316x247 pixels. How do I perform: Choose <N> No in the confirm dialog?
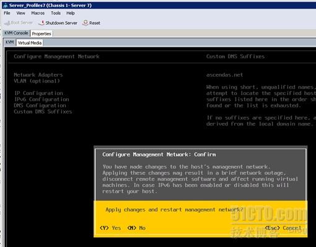pyautogui.click(x=136, y=228)
